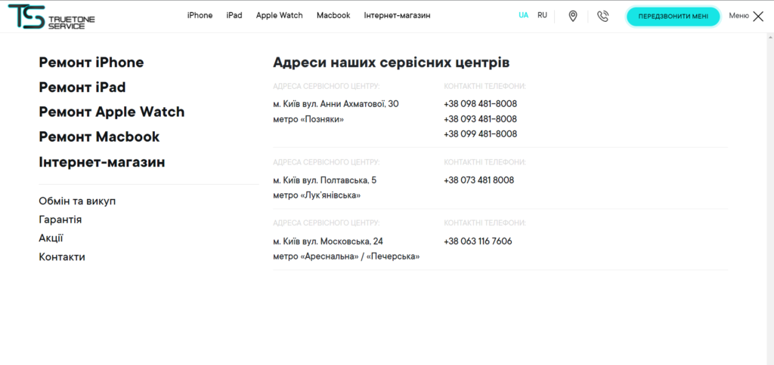The width and height of the screenshot is (774, 365).
Task: Call +38 073 481 8008
Action: coord(478,180)
